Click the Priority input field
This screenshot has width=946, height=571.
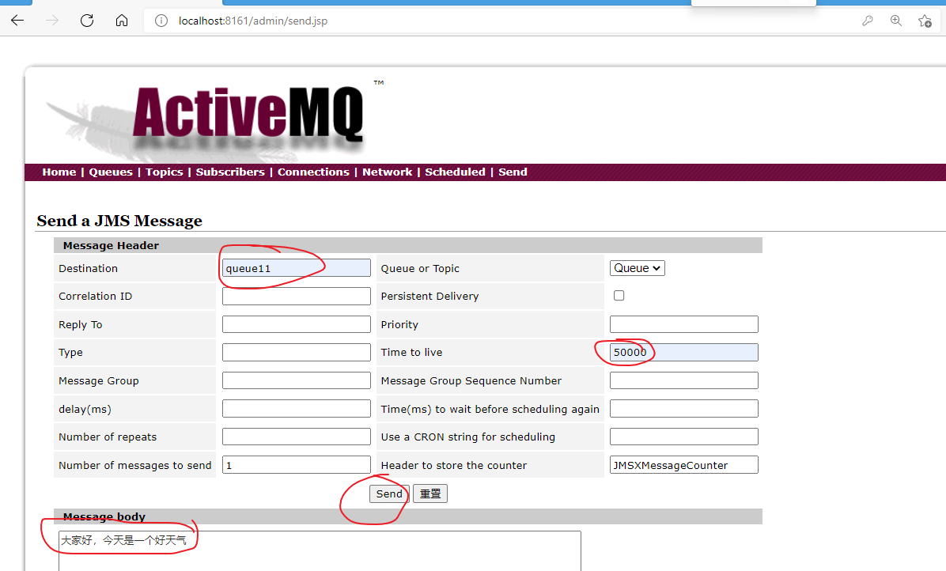683,323
